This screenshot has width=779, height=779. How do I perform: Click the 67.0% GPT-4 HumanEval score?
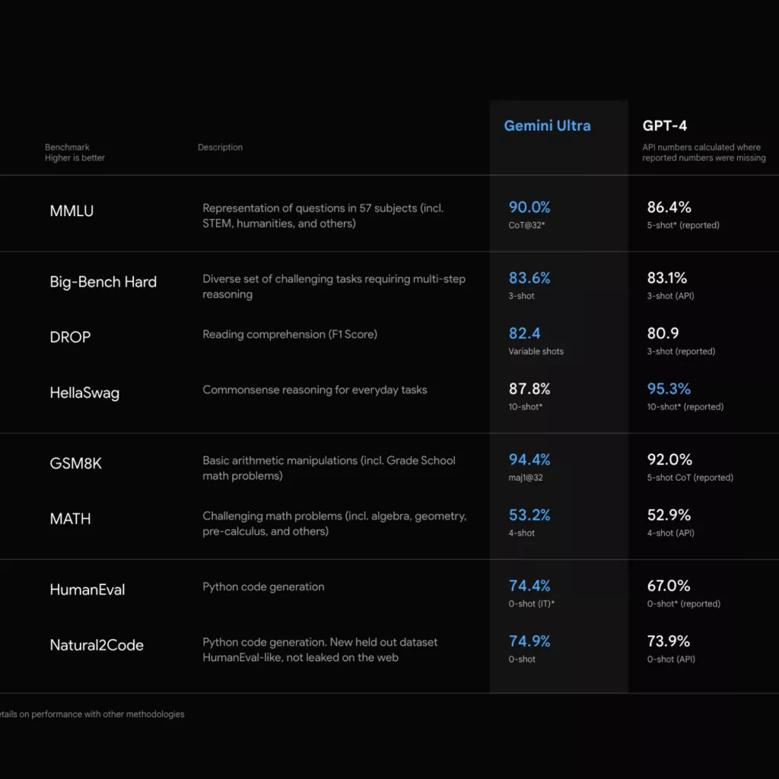coord(668,586)
